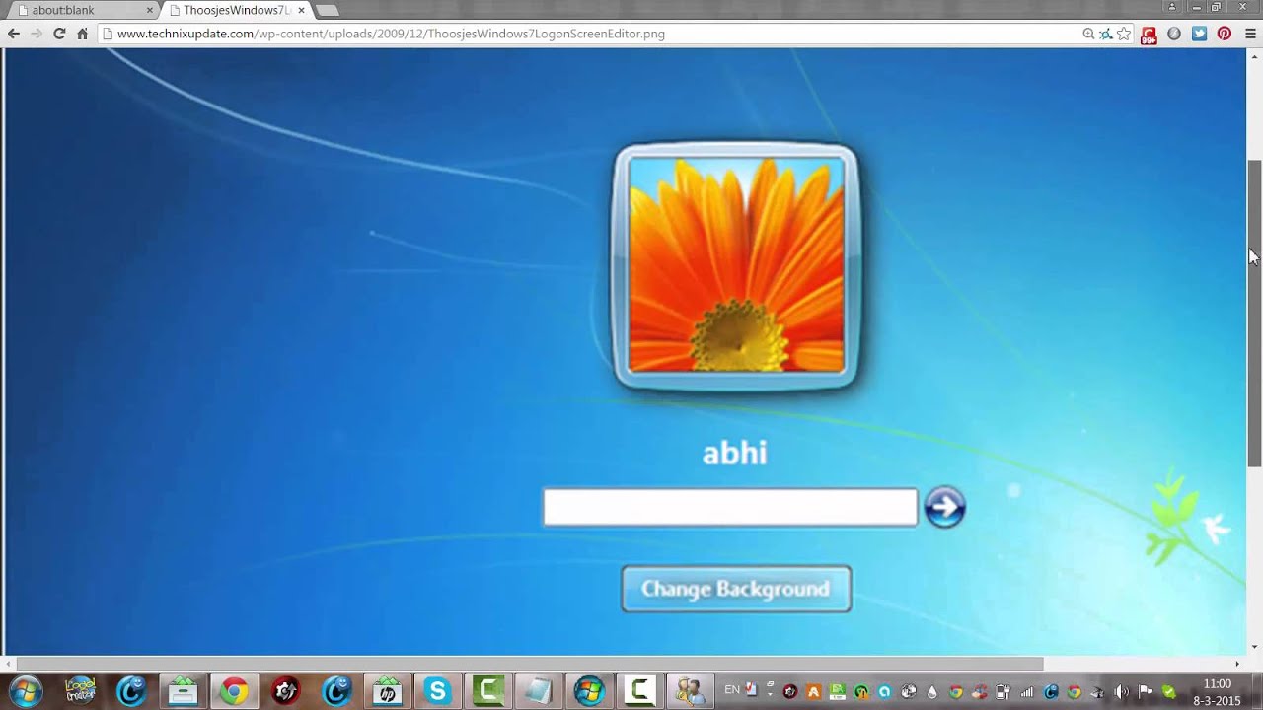Click the scroll right arrow

point(1237,664)
